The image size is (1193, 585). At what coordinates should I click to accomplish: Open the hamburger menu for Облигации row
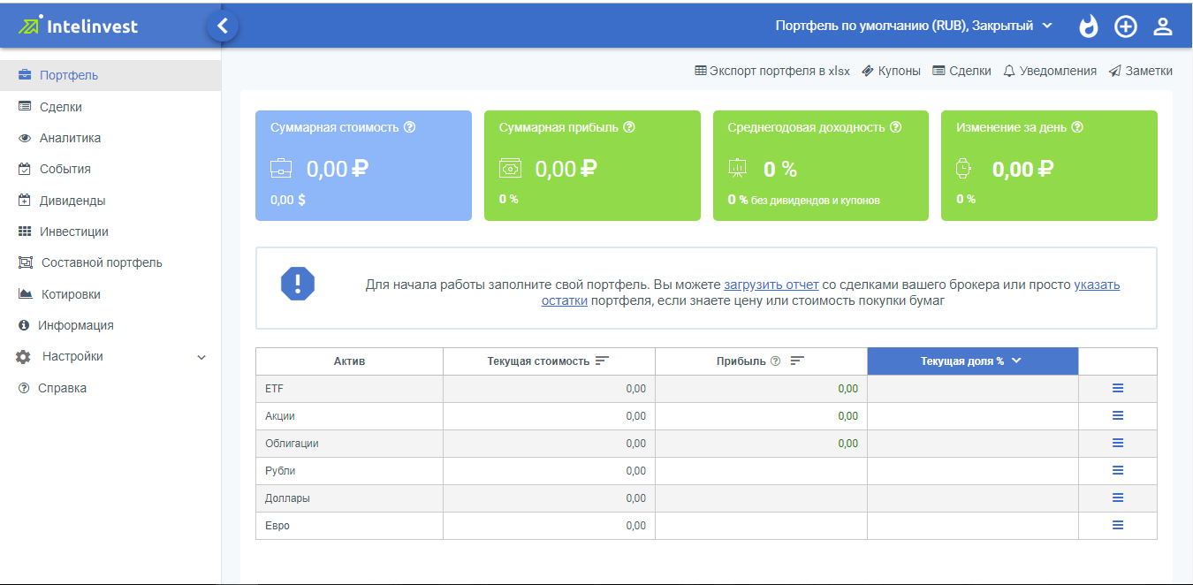pos(1117,443)
